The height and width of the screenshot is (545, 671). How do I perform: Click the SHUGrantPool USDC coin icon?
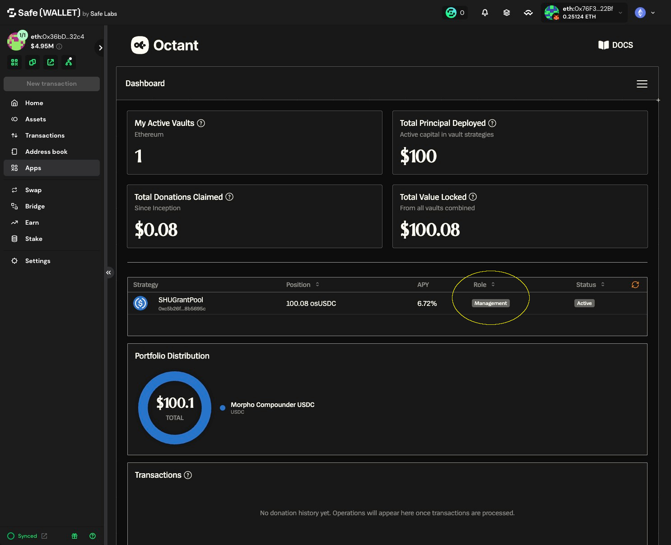click(x=140, y=303)
